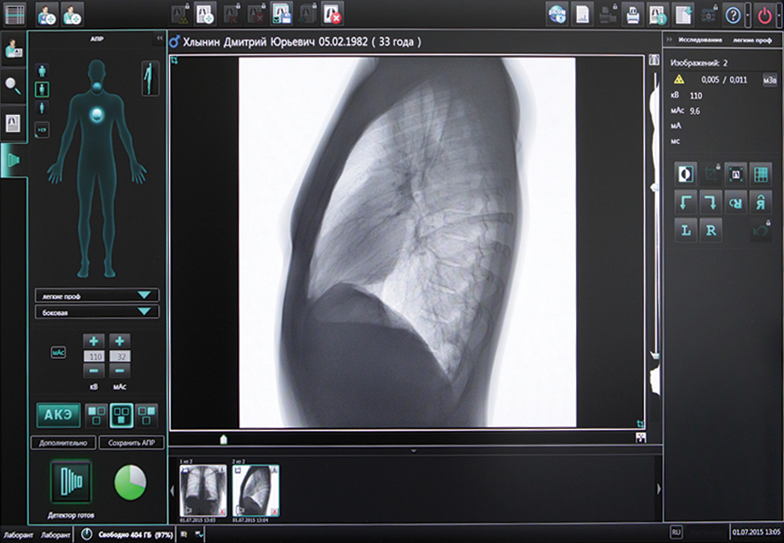Collapse the АПР panel with chevron

[158, 39]
